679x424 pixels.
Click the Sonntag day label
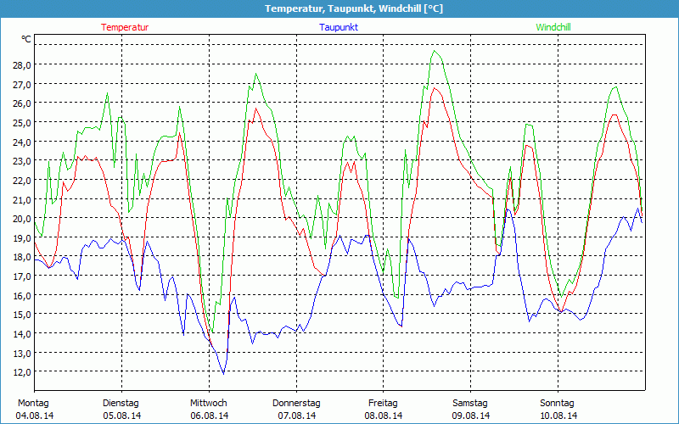[557, 404]
